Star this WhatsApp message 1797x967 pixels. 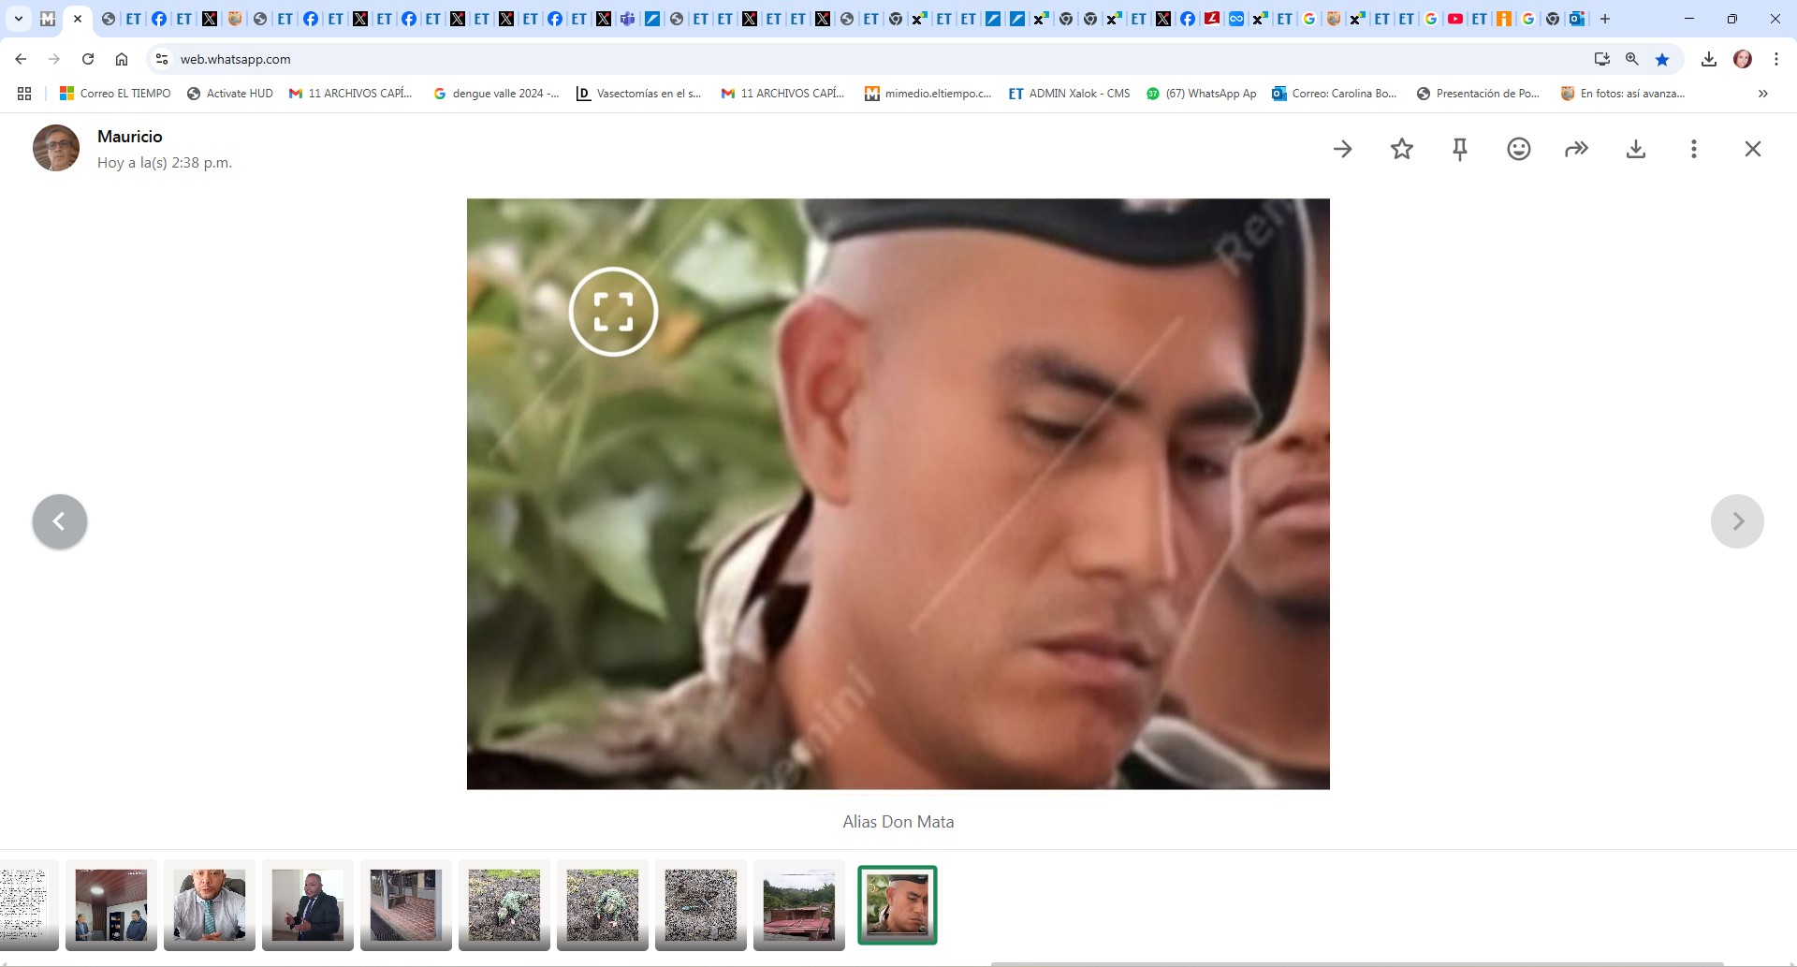click(x=1401, y=148)
